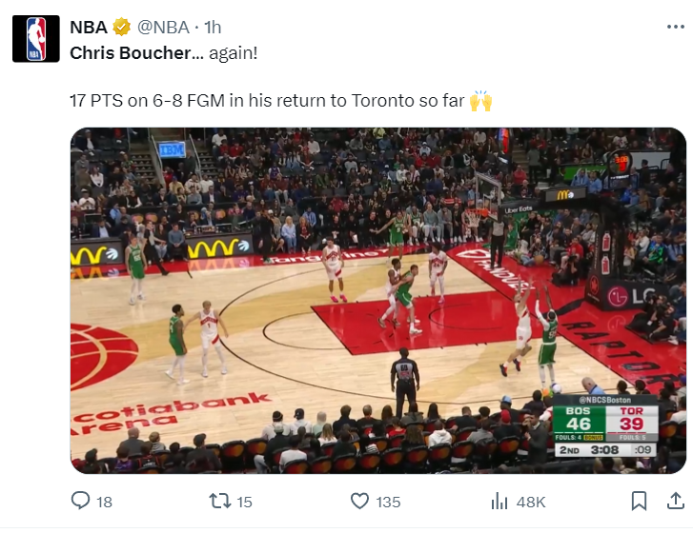Click the repost count 15
Viewport: 693px width, 533px height.
tap(244, 502)
